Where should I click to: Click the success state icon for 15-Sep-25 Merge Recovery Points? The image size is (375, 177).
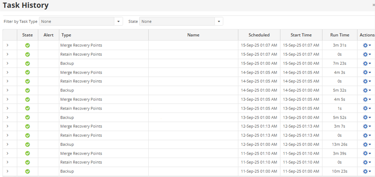28,45
